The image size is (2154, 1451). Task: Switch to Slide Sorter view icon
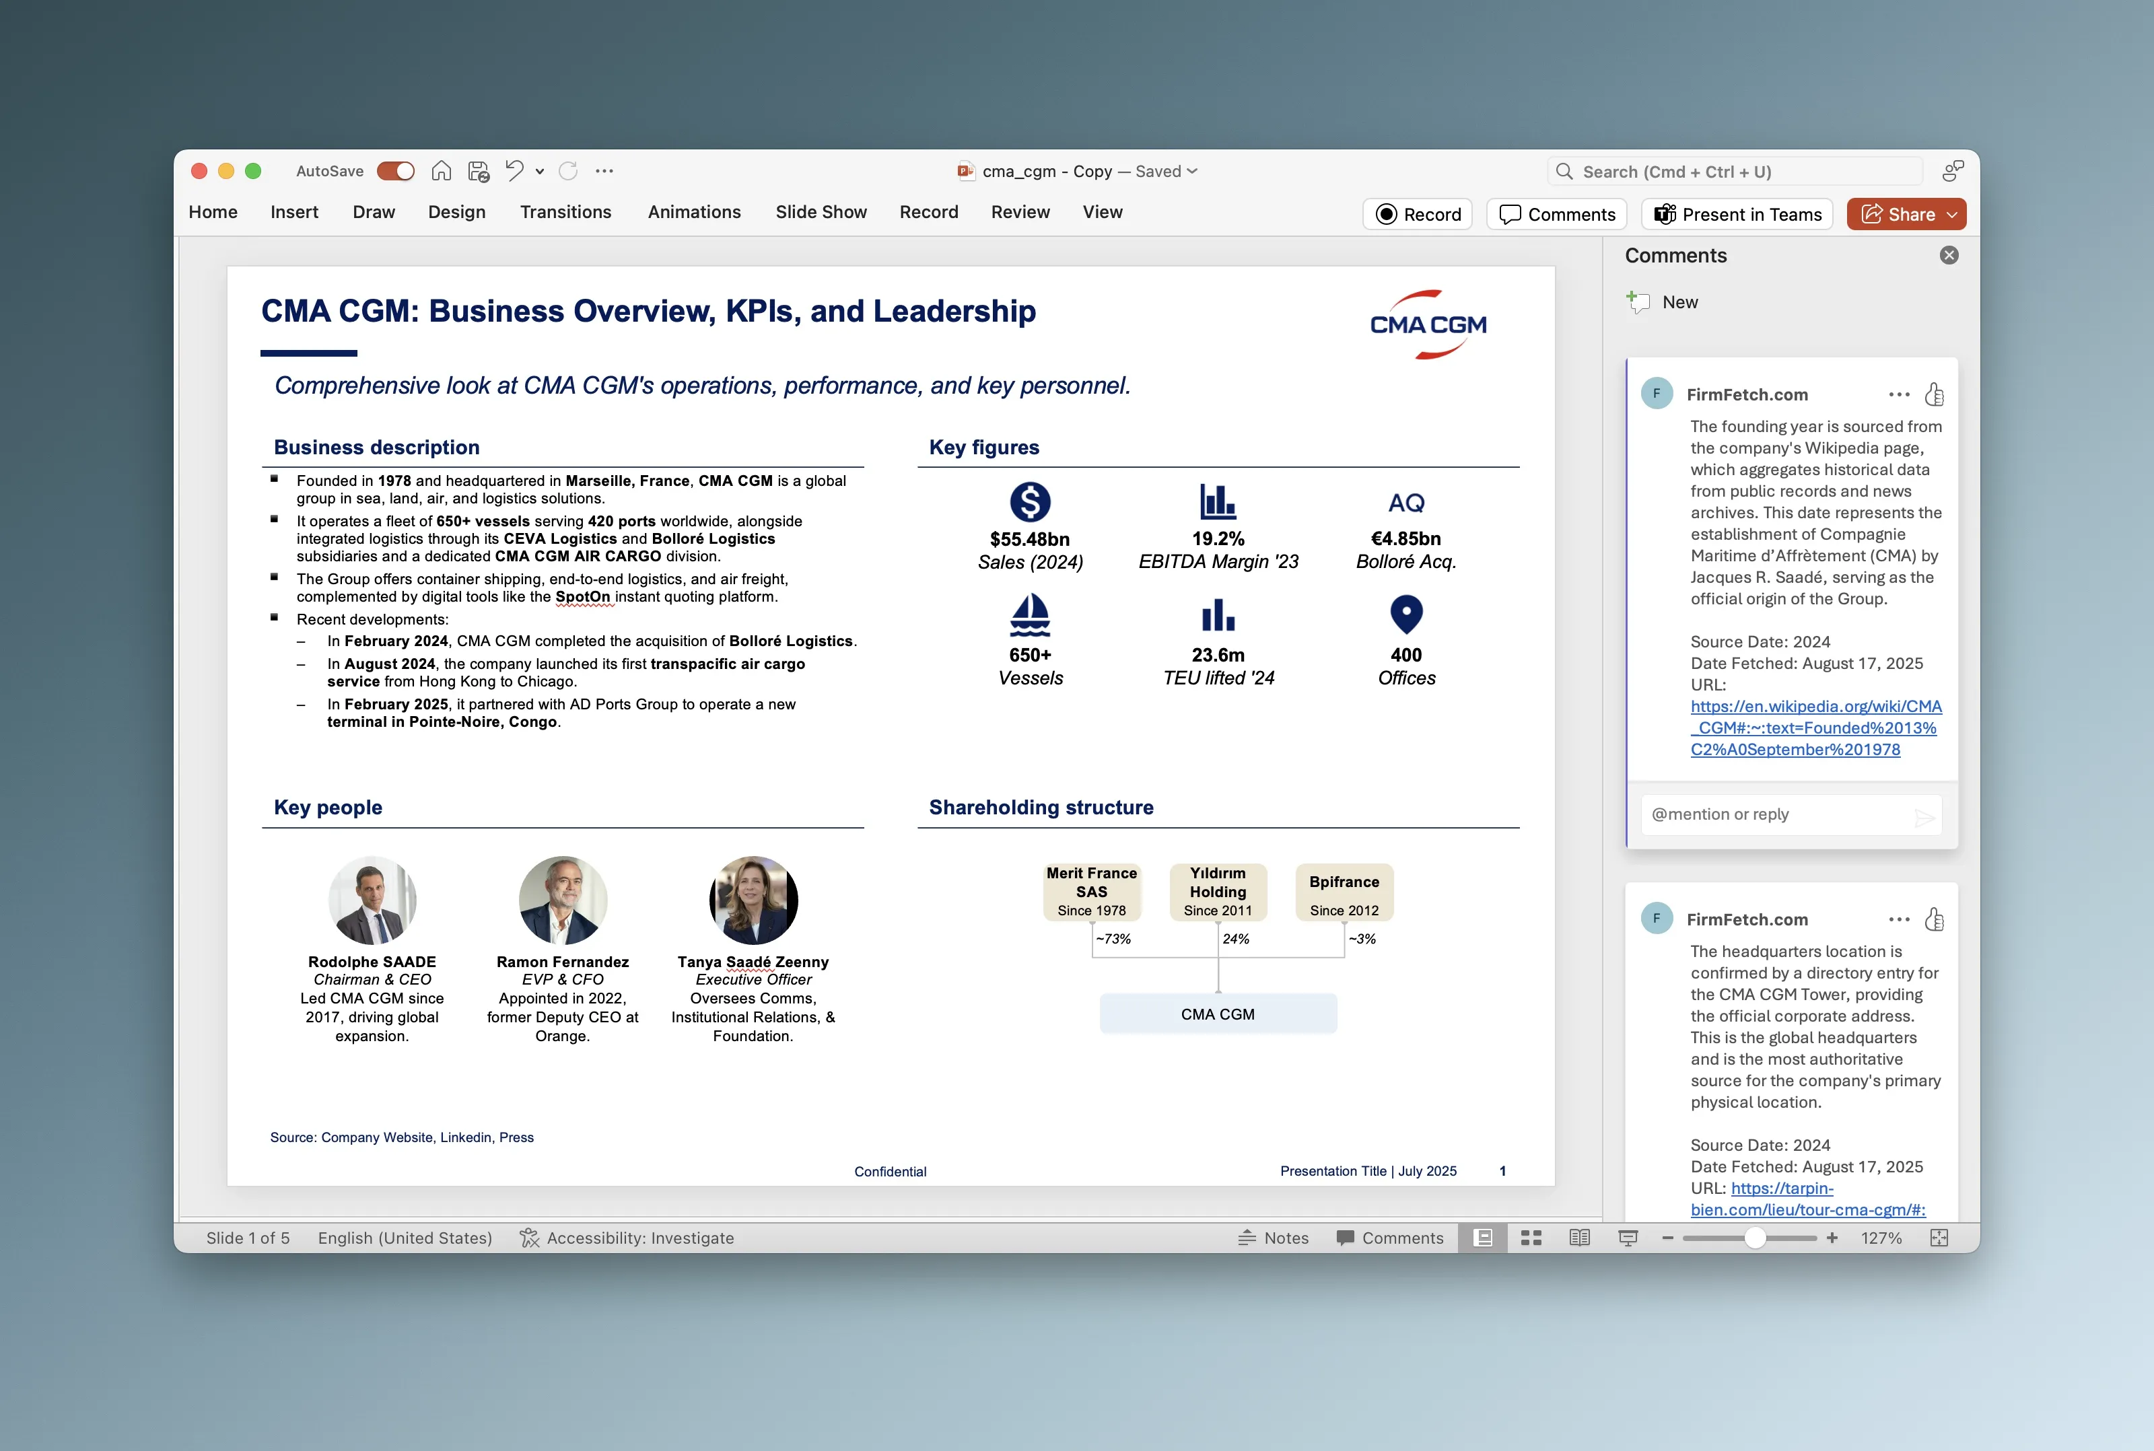click(x=1531, y=1238)
